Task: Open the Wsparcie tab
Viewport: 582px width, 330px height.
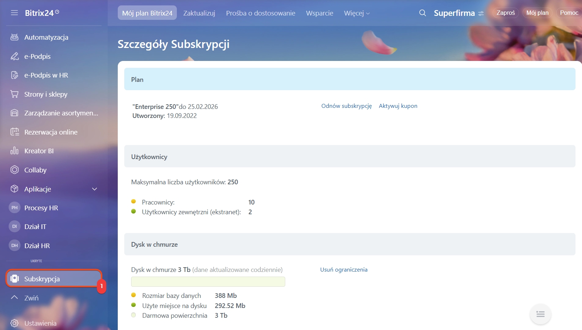Action: (x=319, y=13)
